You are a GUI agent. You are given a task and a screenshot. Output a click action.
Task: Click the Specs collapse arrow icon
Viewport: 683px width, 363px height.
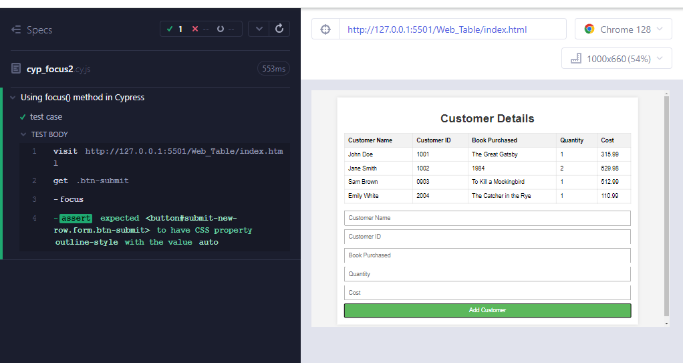click(16, 30)
